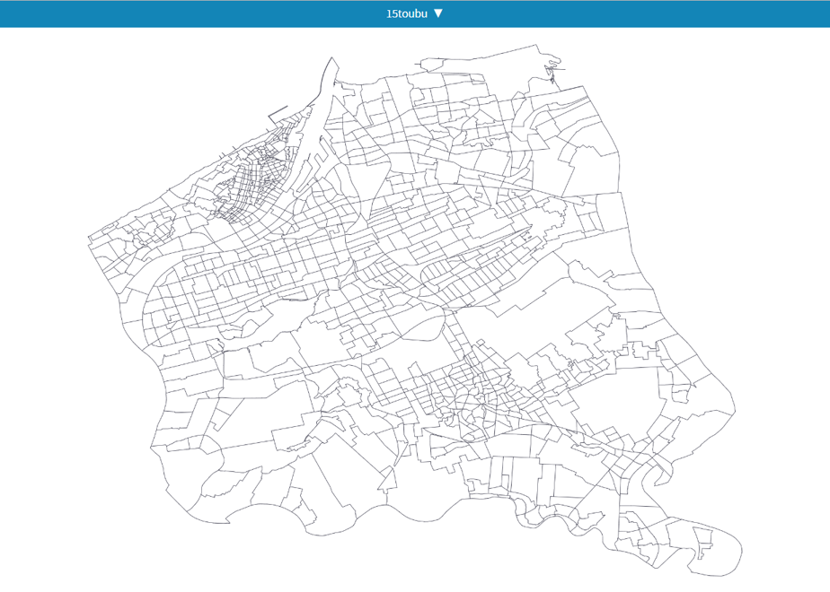
Task: Open the 15toubu dropdown in the header
Action: pos(414,13)
